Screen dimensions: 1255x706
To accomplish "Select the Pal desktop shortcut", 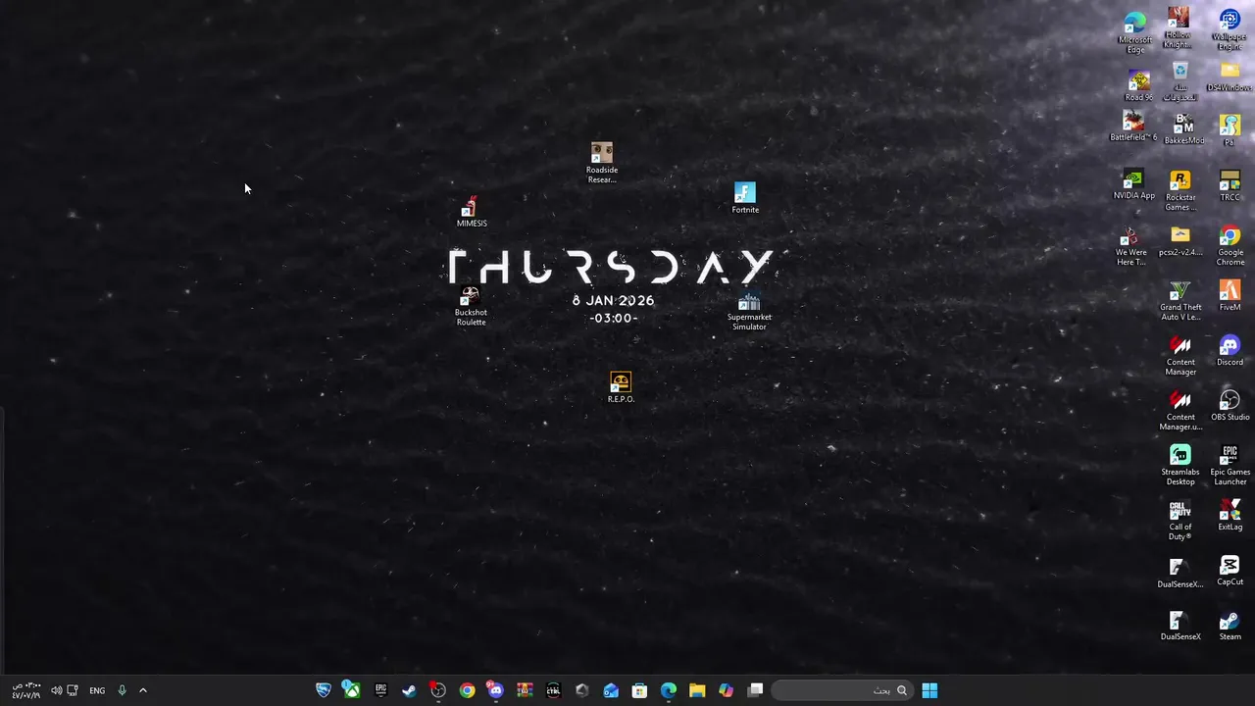I will [x=1230, y=130].
